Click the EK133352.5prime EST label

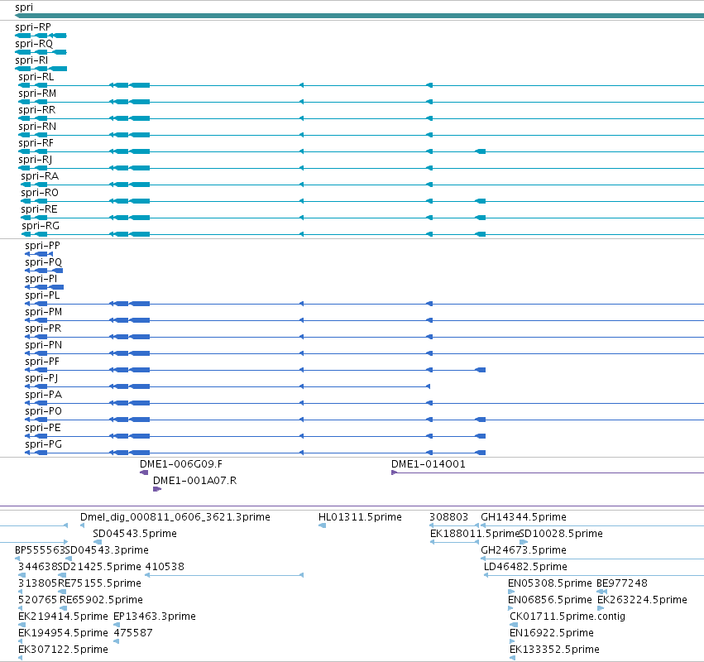554,650
